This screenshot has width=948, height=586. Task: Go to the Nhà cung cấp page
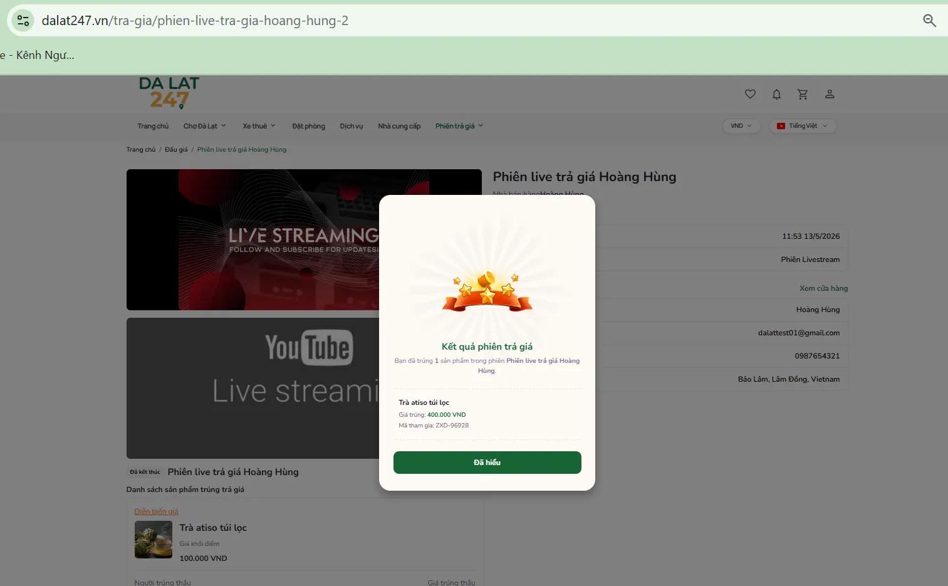pyautogui.click(x=399, y=126)
